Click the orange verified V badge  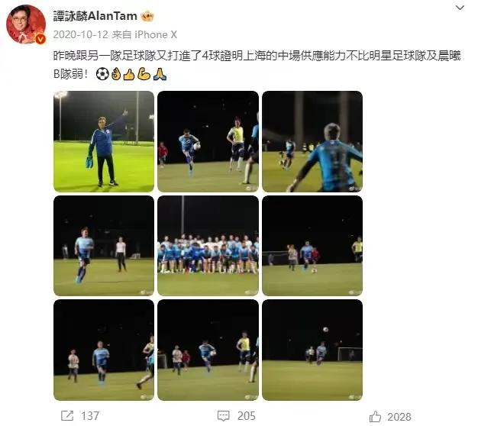pyautogui.click(x=40, y=39)
